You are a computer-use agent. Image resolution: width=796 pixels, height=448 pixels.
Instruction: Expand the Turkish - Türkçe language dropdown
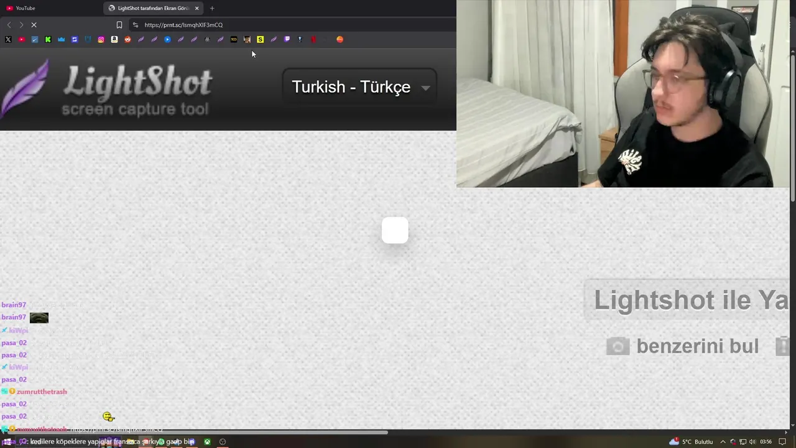pos(361,87)
